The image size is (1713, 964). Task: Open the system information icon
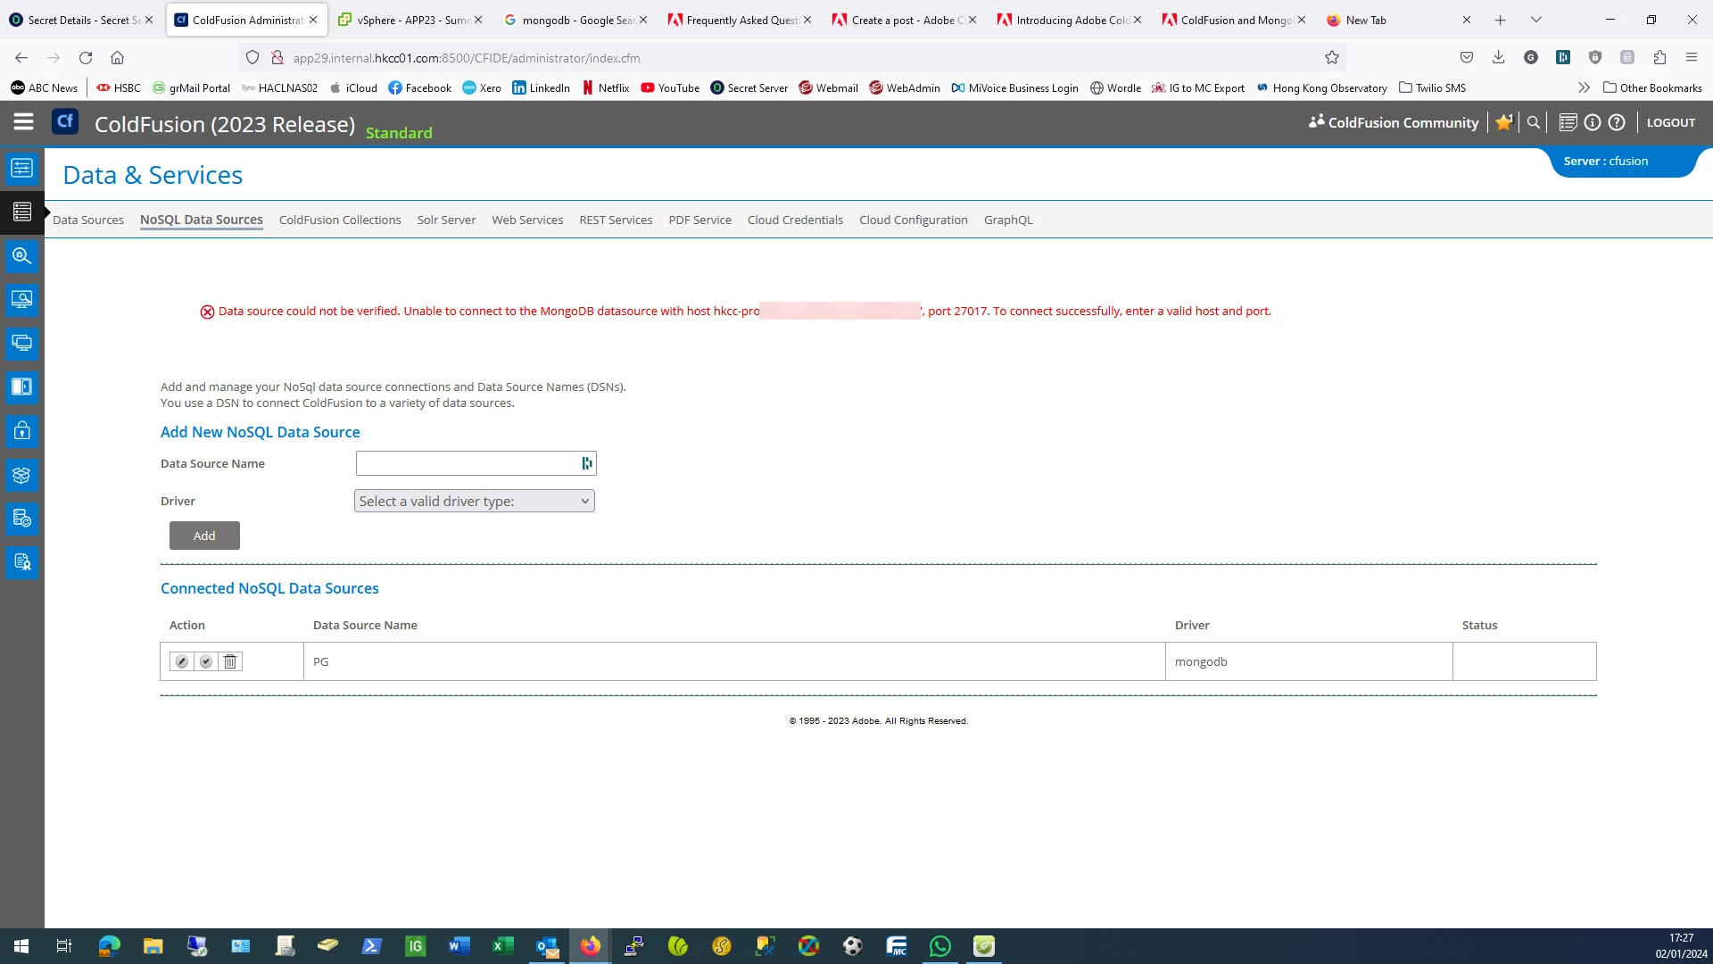point(1593,123)
